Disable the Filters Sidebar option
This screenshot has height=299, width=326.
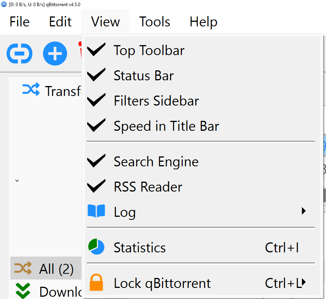(x=201, y=101)
